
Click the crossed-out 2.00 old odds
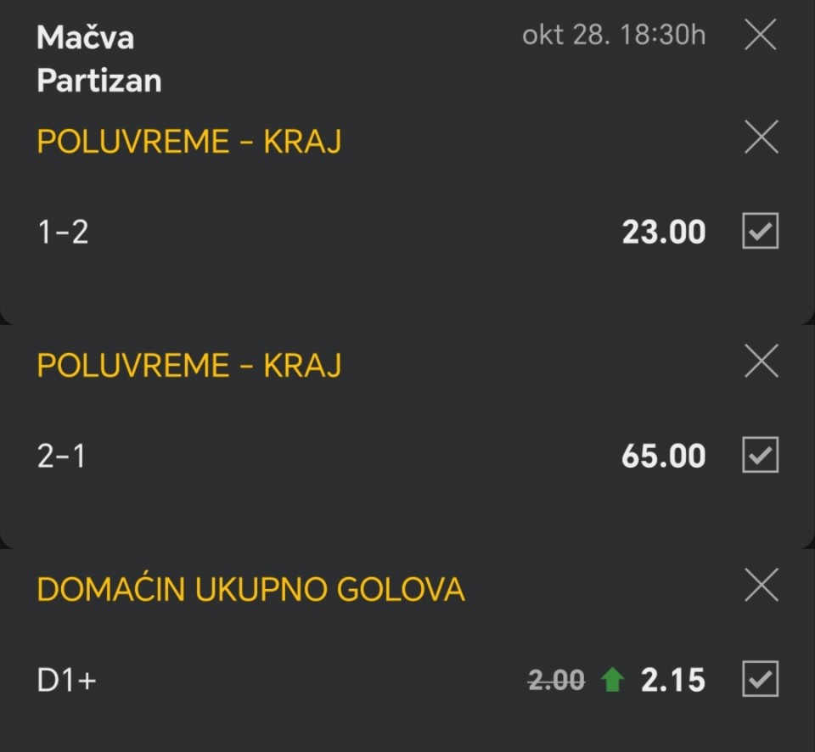[556, 681]
